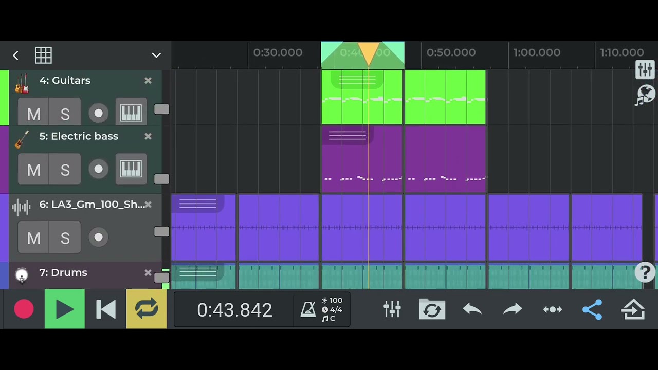Export the song with upload icon
658x370 pixels.
tap(633, 309)
